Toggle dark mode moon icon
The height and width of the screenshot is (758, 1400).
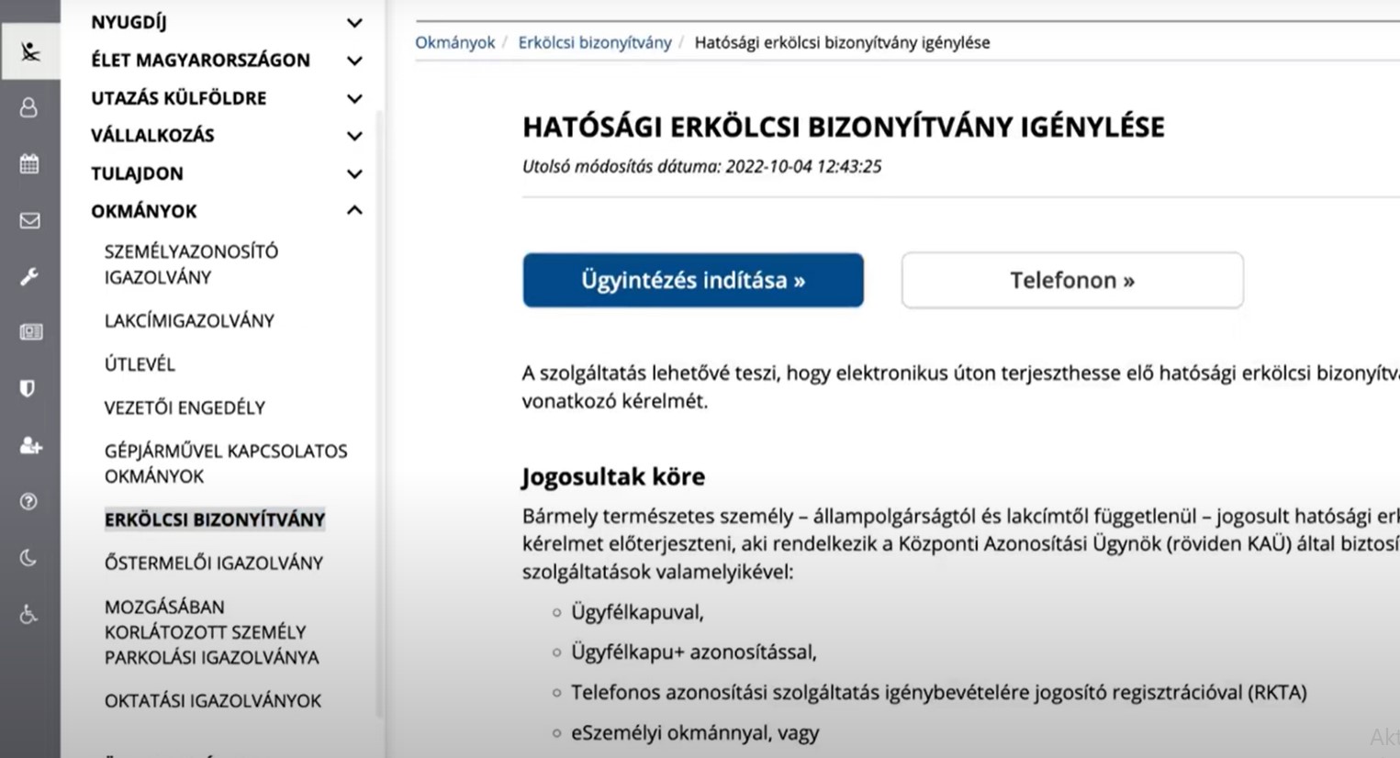click(28, 558)
